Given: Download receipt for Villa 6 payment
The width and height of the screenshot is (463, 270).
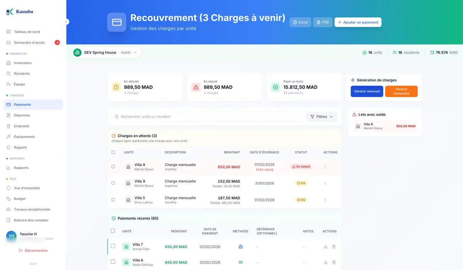Looking at the screenshot, I should 325,262.
